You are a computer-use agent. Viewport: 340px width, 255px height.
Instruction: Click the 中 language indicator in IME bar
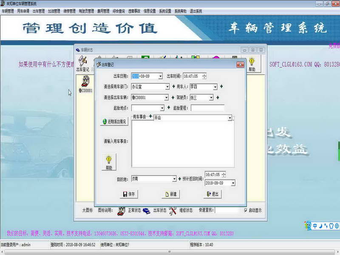315,226
